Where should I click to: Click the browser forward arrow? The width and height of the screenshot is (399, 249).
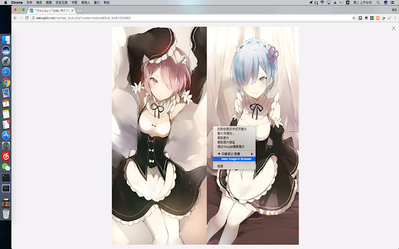click(21, 18)
